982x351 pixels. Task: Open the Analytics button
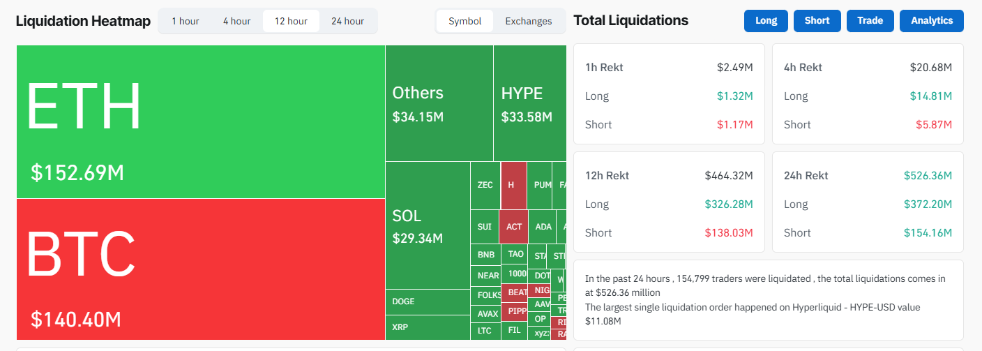pyautogui.click(x=931, y=21)
